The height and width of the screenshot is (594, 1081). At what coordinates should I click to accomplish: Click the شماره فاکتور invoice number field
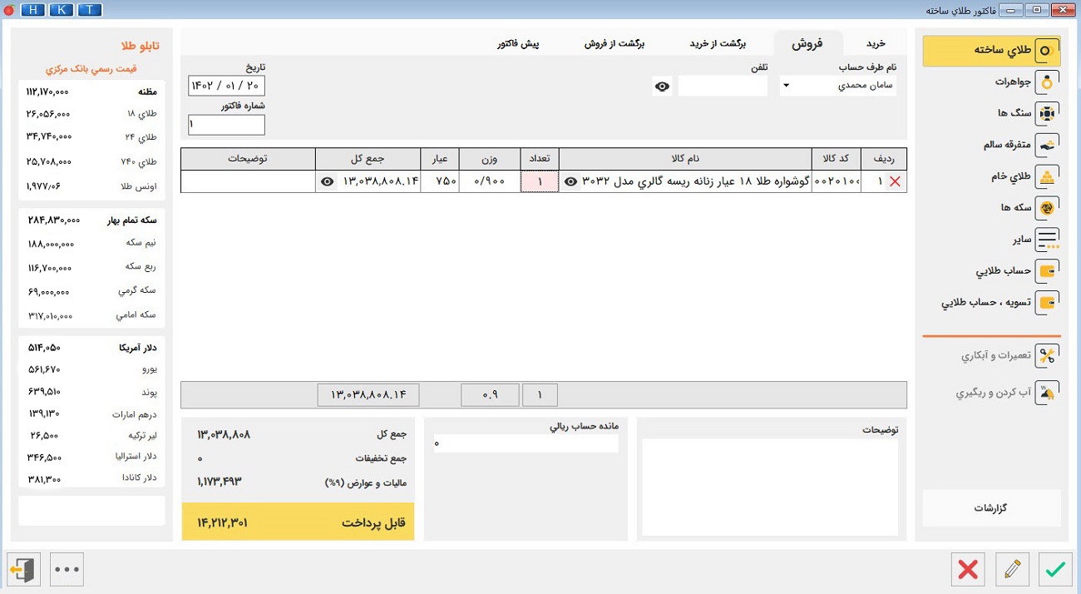[x=226, y=125]
